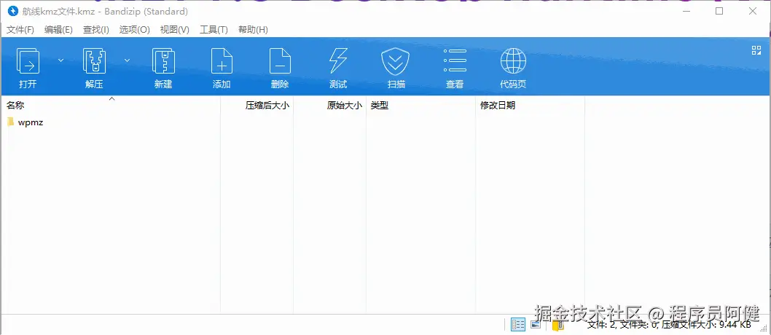Click the 新建 (New archive) toolbar icon
Viewport: 771px width, 335px height.
163,61
